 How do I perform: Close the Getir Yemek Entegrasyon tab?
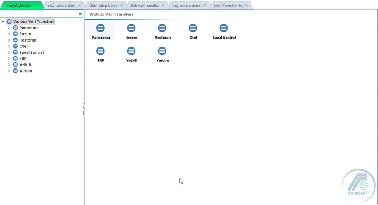coord(246,5)
